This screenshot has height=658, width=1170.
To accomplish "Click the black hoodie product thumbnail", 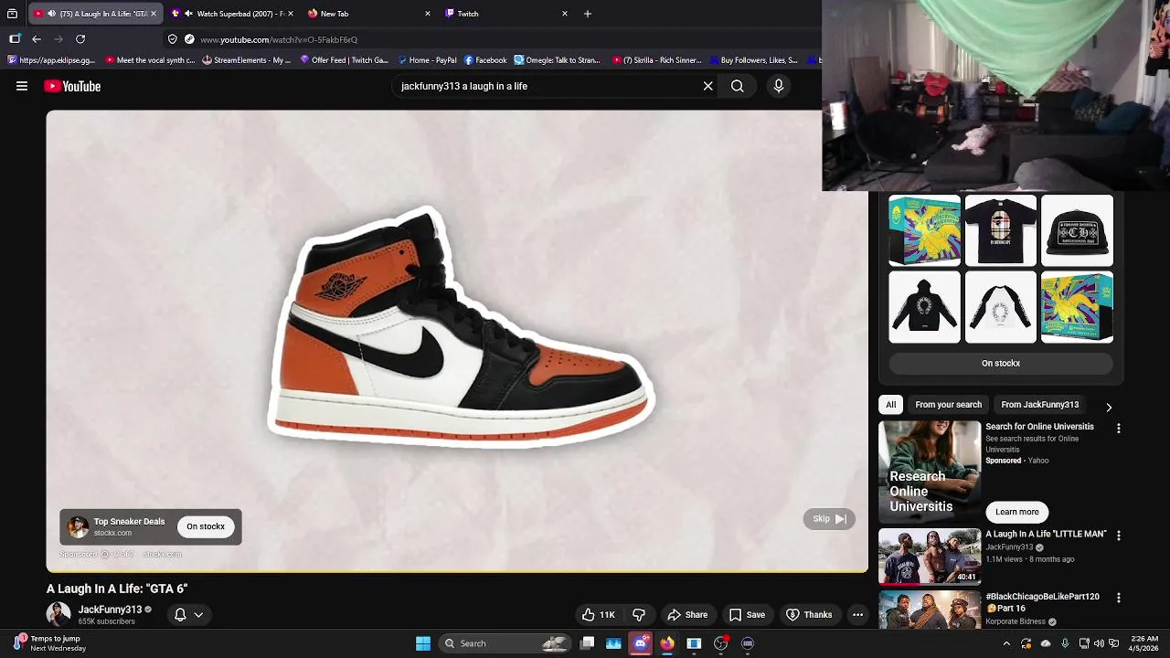I will coord(925,307).
